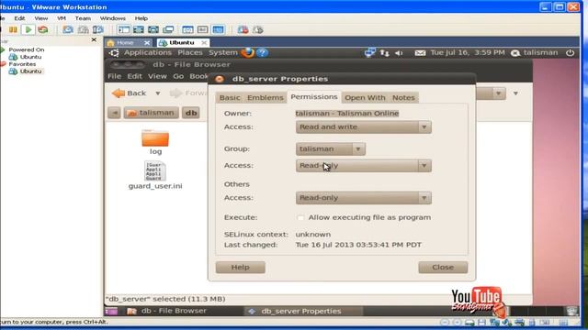Click the summary view toolbar icon
Viewport: 588px width, 330px height.
pyautogui.click(x=202, y=29)
